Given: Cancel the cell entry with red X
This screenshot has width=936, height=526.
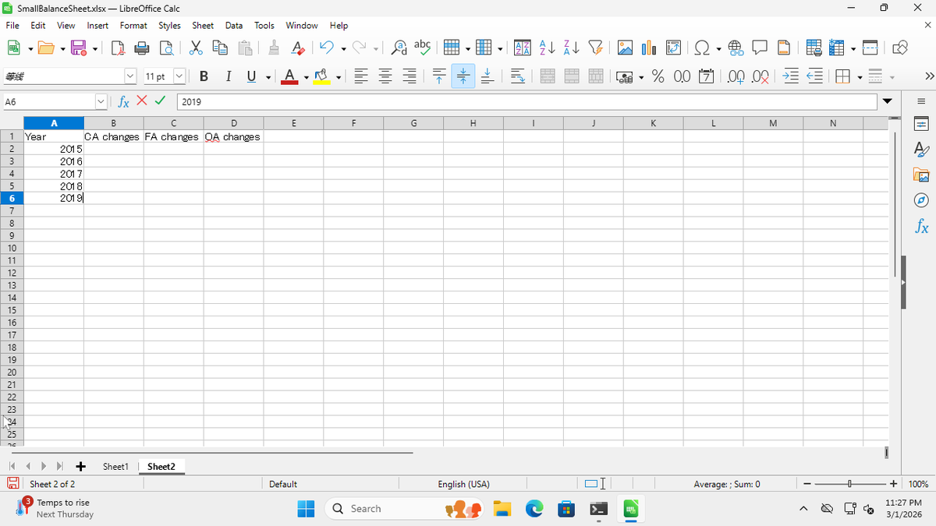Looking at the screenshot, I should point(142,102).
